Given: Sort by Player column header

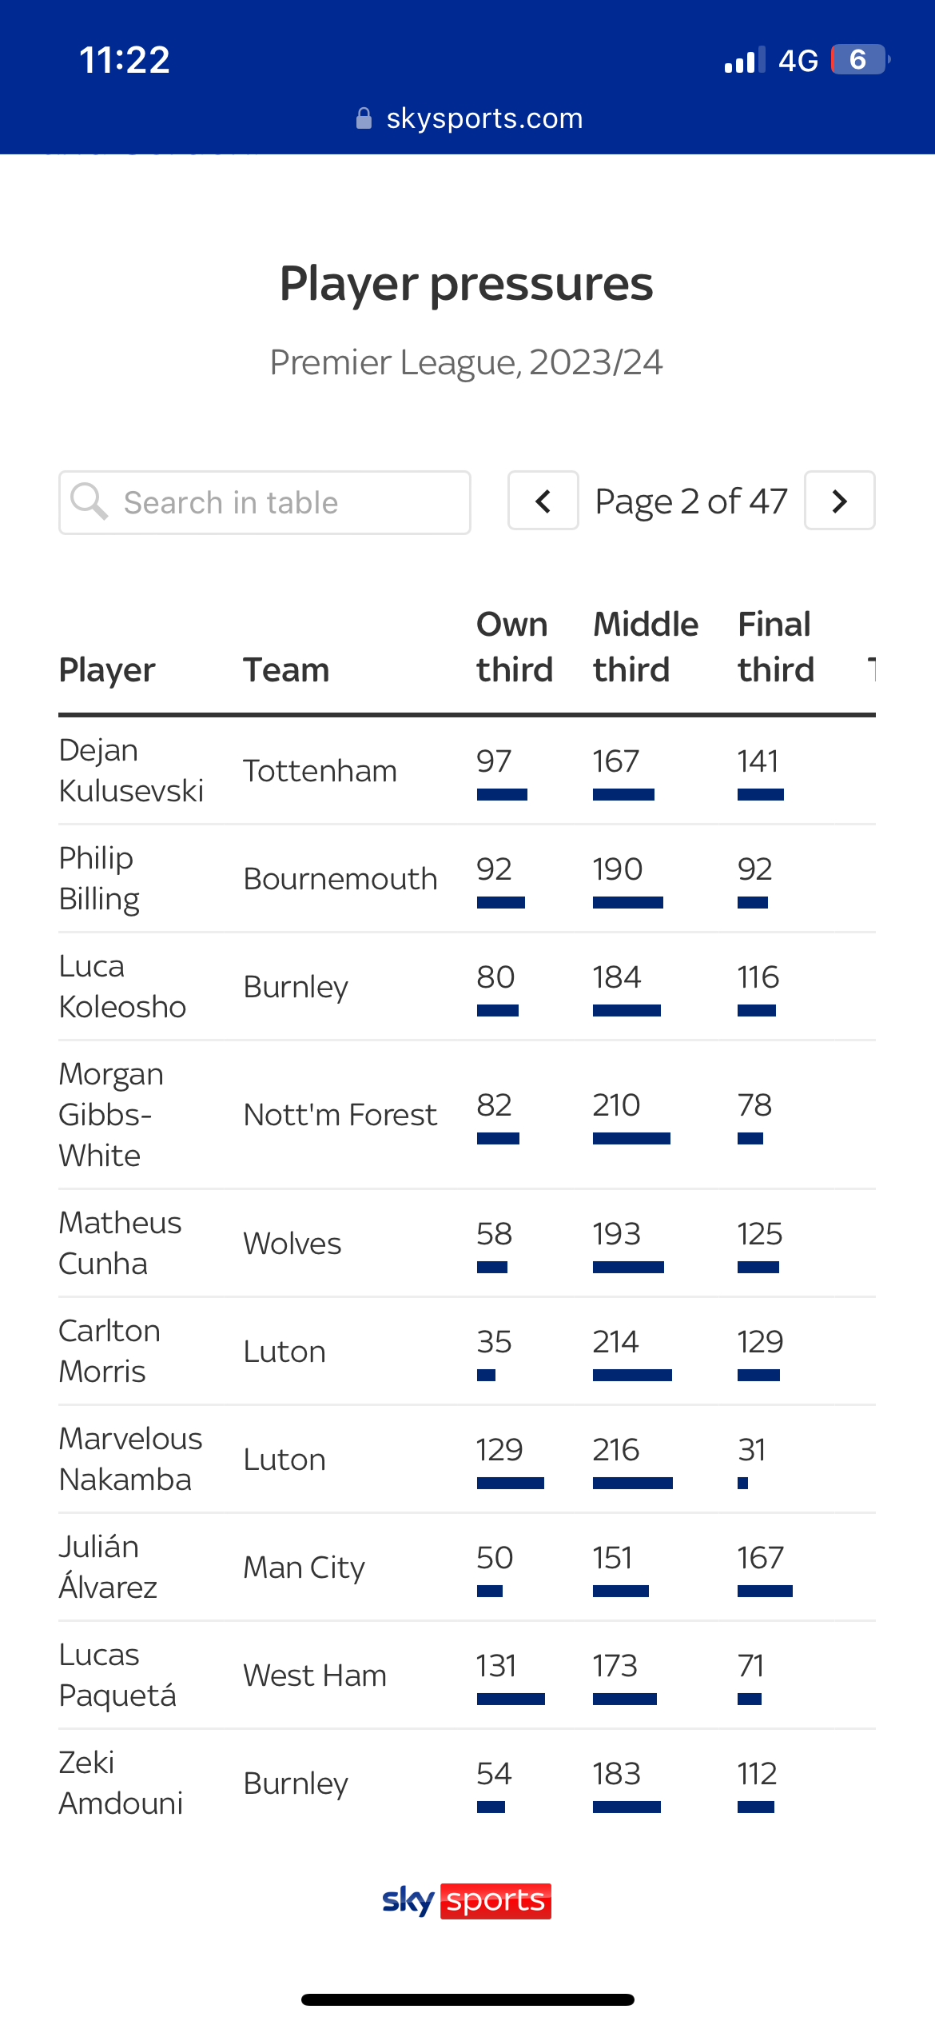Looking at the screenshot, I should pyautogui.click(x=107, y=670).
